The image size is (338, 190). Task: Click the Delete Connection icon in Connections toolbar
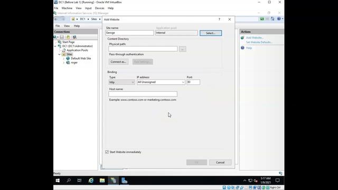[x=74, y=37]
